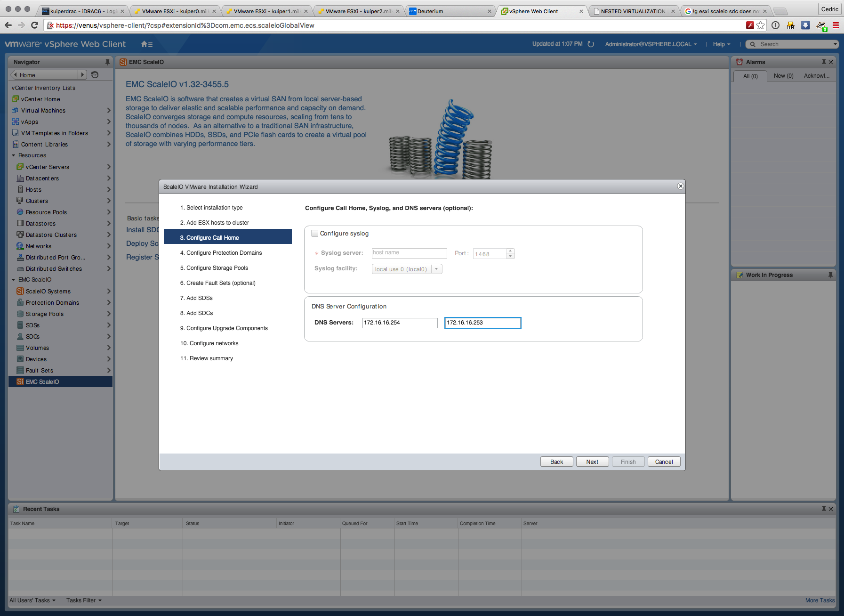Click the Networks icon in the inventory list
The height and width of the screenshot is (616, 844).
pyautogui.click(x=20, y=246)
